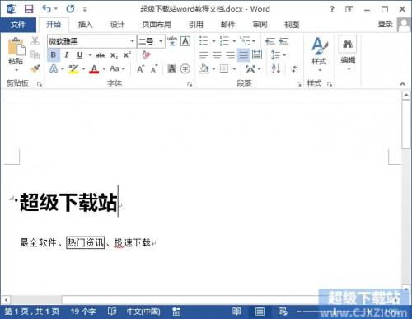This screenshot has height=319, width=412.
Task: Click the shading paint bucket icon
Action: click(x=204, y=68)
